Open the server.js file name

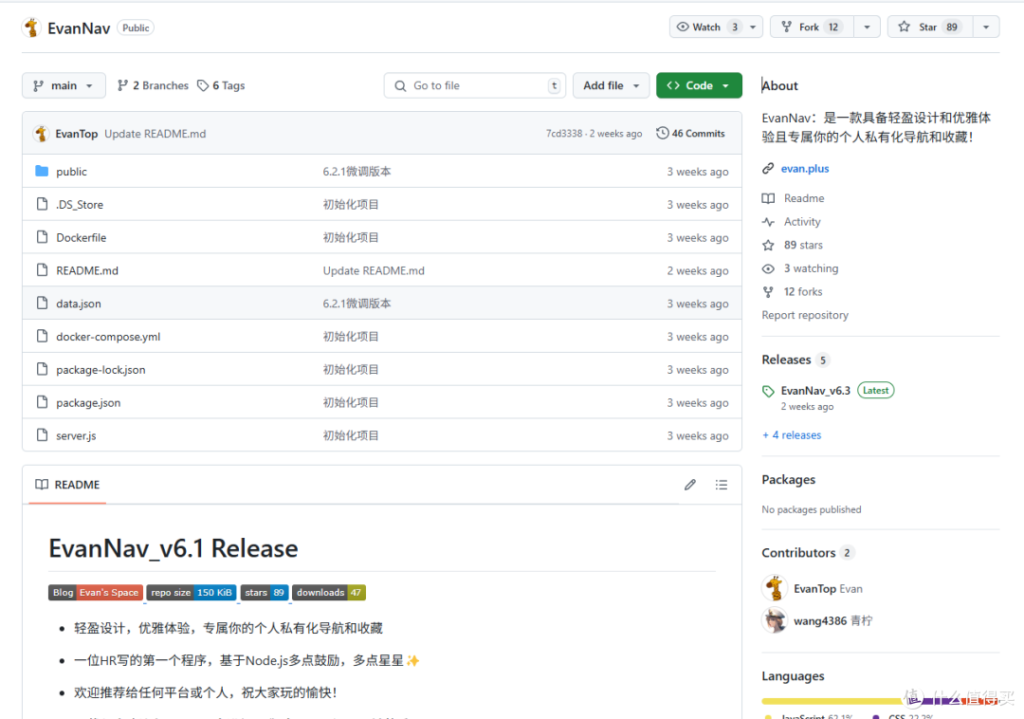tap(76, 435)
